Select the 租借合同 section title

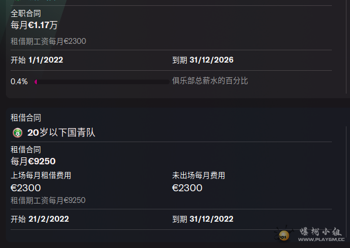click(26, 118)
